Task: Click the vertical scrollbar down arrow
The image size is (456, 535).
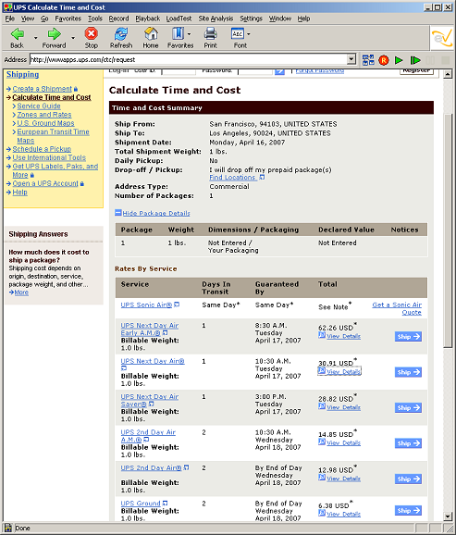Action: 448,516
